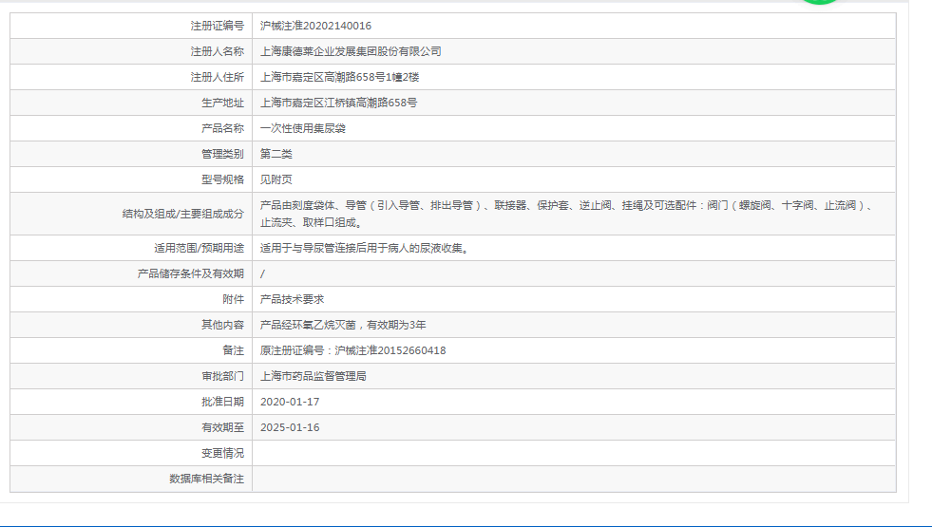
Task: Select production address 上海市嘉定区江桥镇高潮路658号
Action: pyautogui.click(x=339, y=103)
